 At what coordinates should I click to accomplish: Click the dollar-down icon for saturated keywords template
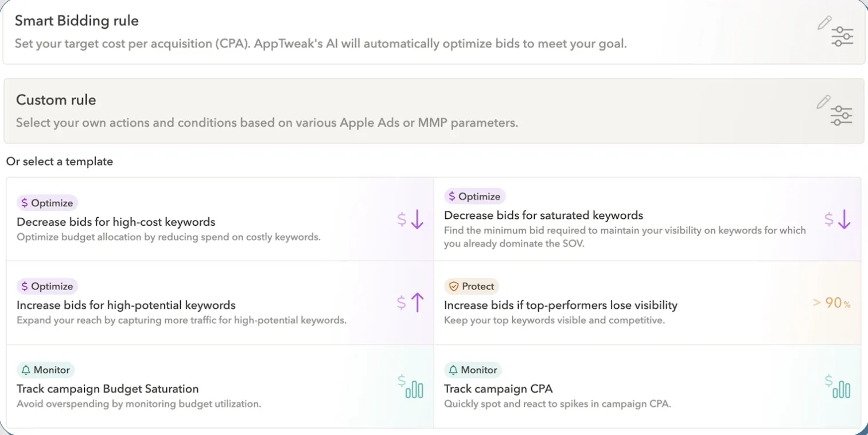tap(837, 219)
